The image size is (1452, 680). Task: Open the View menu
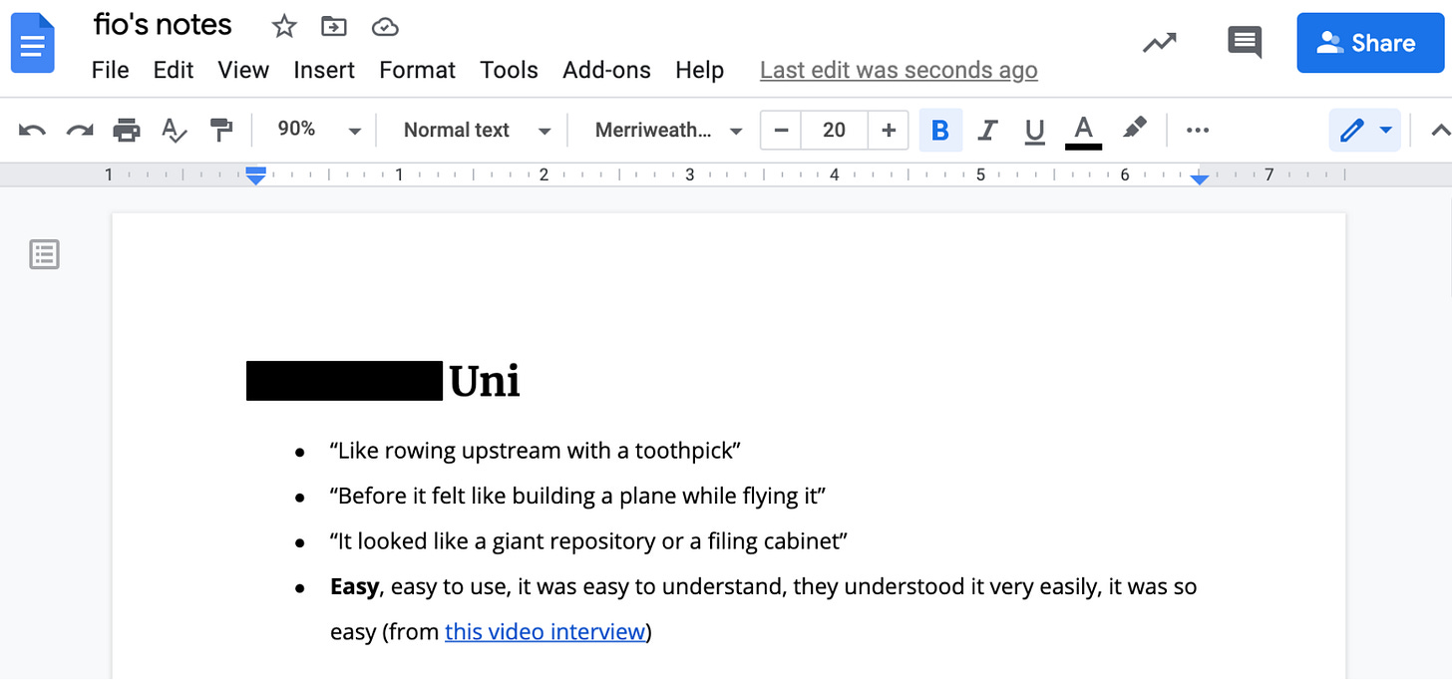click(243, 70)
